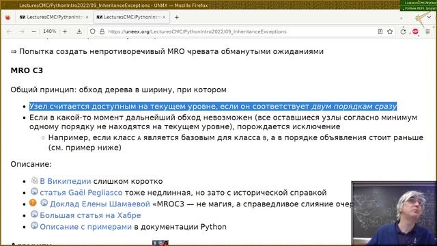Open the 'статья Gaël Pegliasco' link
Image resolution: width=437 pixels, height=246 pixels.
(81, 193)
